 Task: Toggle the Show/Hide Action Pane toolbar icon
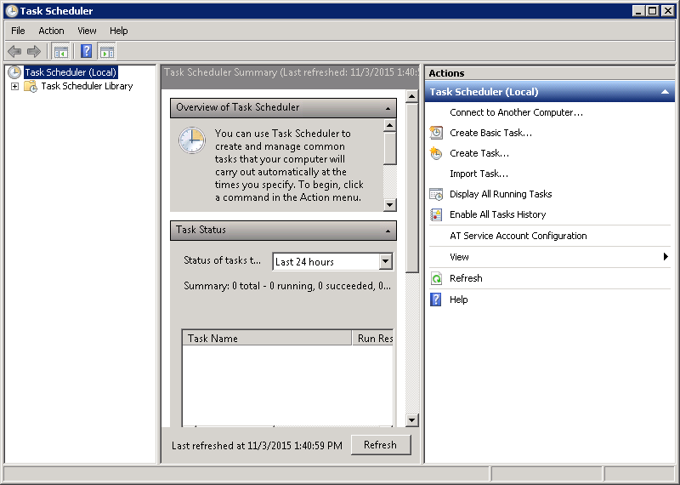click(x=106, y=51)
